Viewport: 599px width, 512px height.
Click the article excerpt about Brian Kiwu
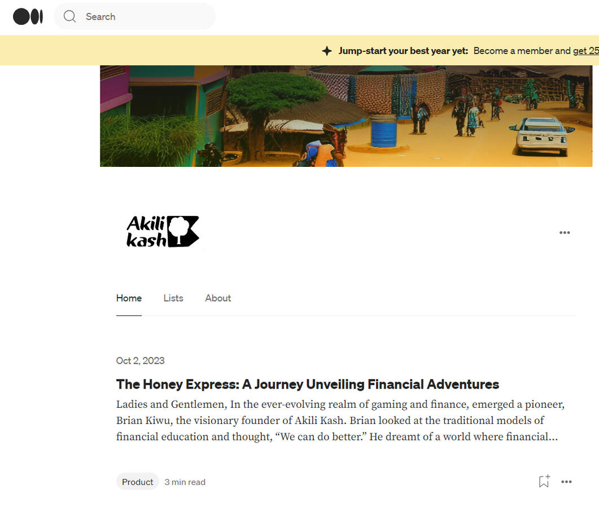pyautogui.click(x=340, y=421)
